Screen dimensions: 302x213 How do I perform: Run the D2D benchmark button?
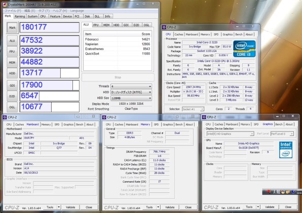coord(12,96)
